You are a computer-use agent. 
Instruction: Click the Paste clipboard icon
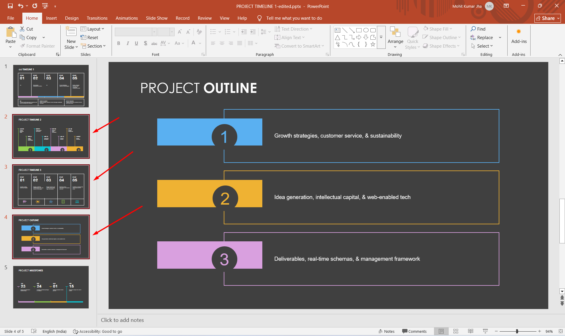(x=11, y=32)
